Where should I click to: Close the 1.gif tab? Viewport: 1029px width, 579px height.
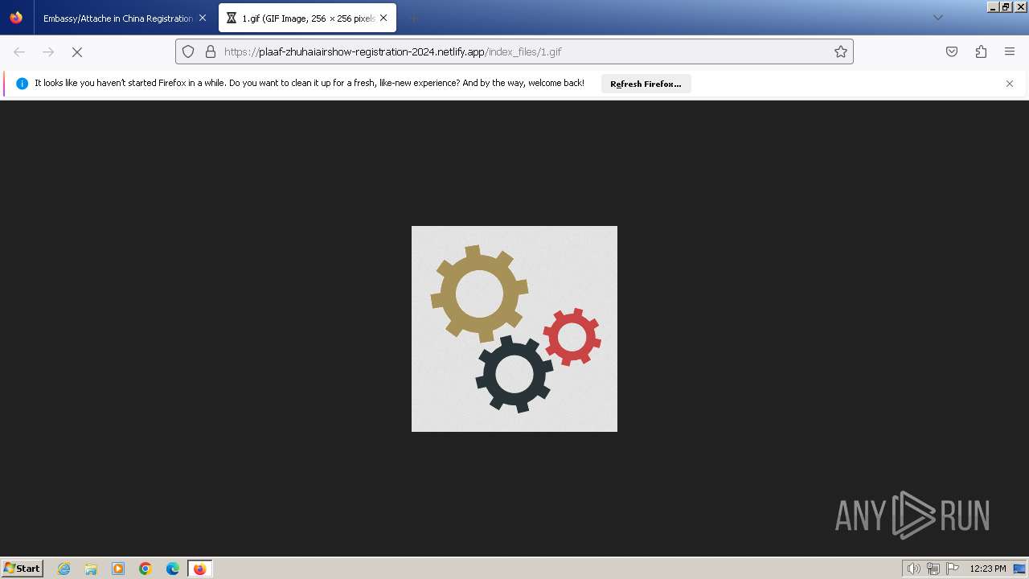[x=383, y=18]
